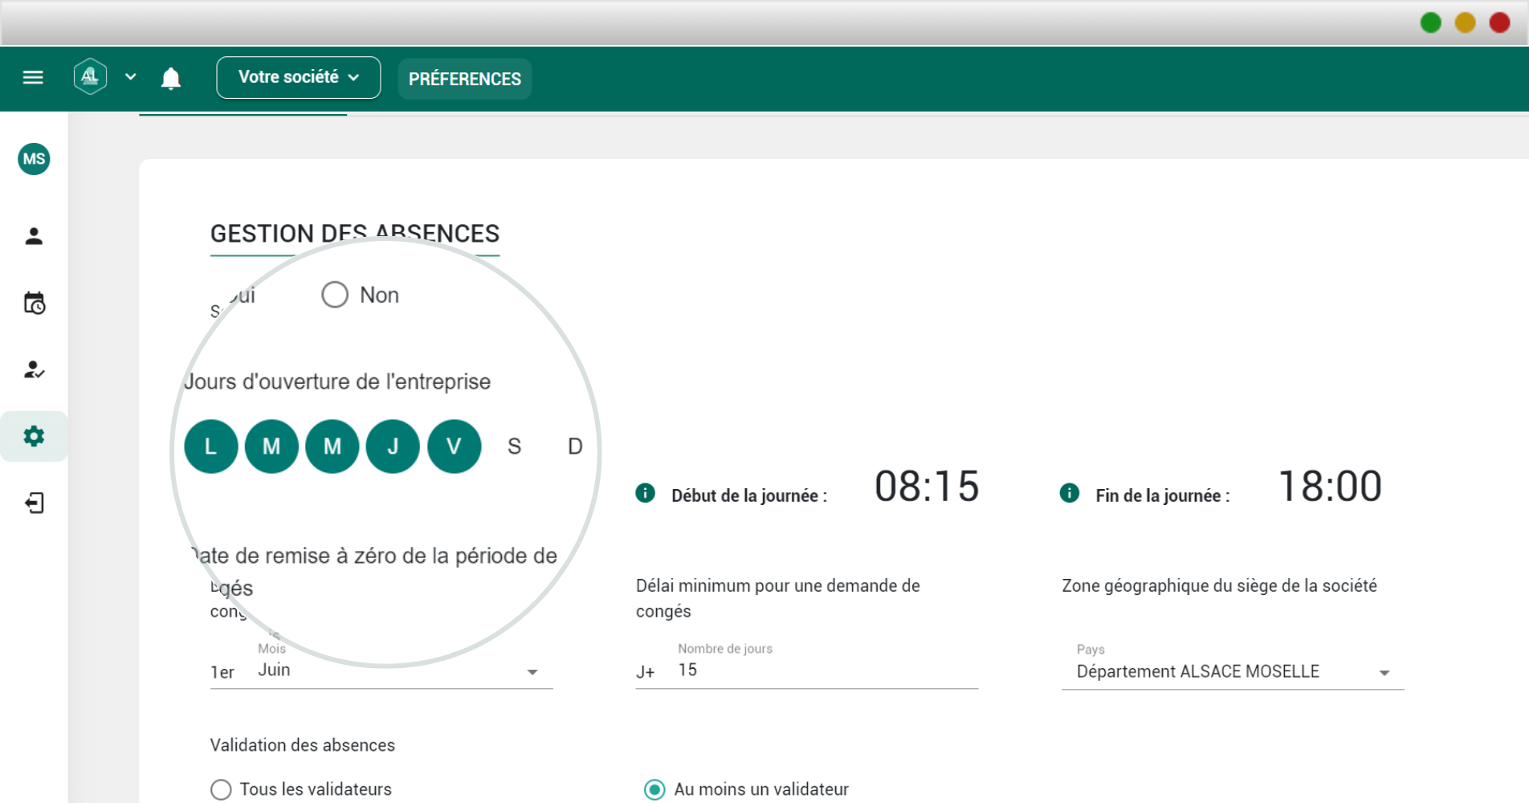Click the Validation des absences label
The image size is (1529, 803).
coord(303,745)
